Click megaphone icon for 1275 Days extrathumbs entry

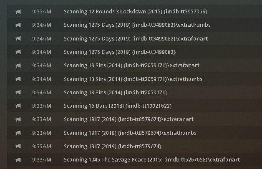[x=18, y=25]
